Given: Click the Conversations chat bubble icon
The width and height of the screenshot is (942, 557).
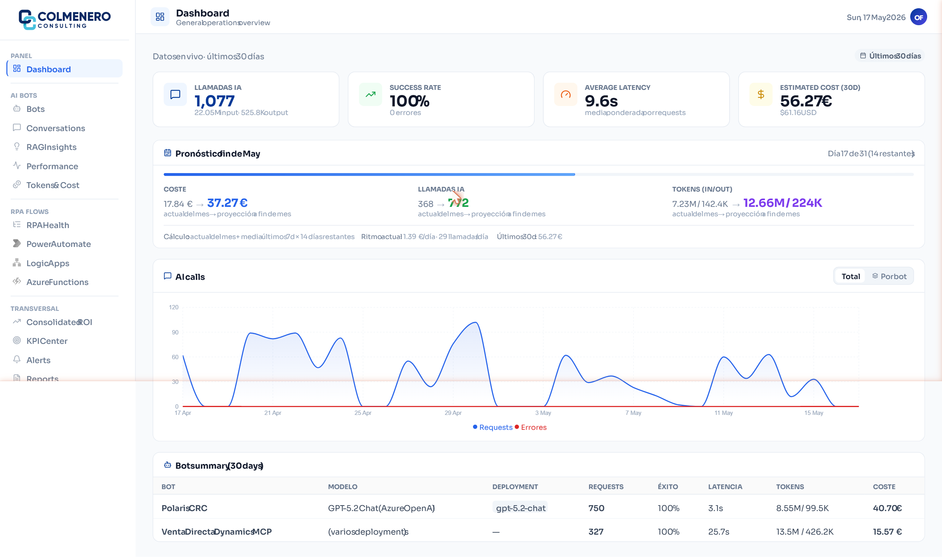Looking at the screenshot, I should 17,128.
